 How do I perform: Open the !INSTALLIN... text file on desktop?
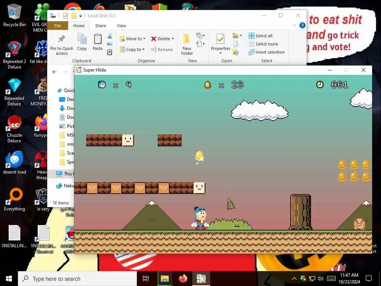15,236
